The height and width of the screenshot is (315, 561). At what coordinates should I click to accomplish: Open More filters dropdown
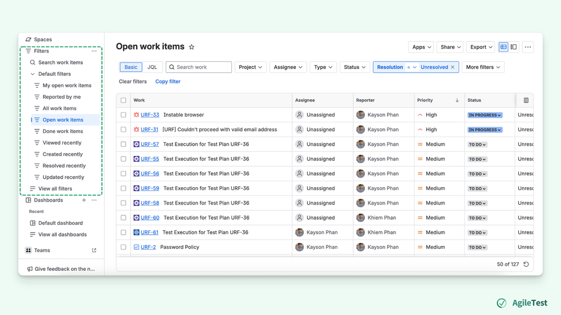[483, 67]
